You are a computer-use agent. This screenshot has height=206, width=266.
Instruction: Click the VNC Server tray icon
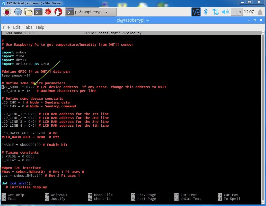pos(196,12)
